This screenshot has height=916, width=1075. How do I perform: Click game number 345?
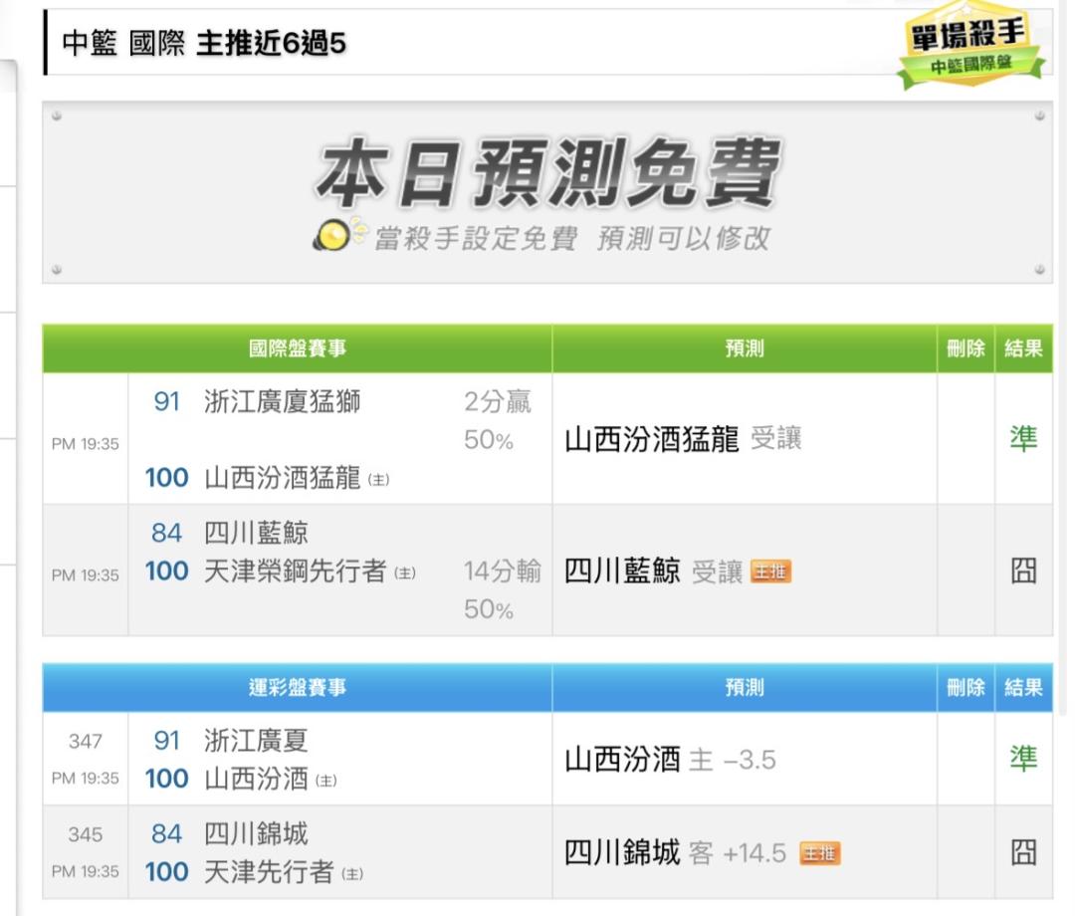85,834
